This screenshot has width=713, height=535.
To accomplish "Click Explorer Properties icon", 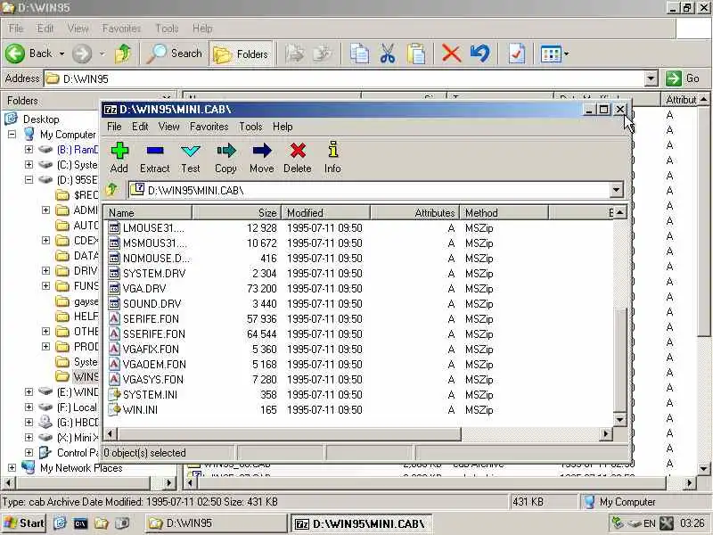I will [x=517, y=53].
